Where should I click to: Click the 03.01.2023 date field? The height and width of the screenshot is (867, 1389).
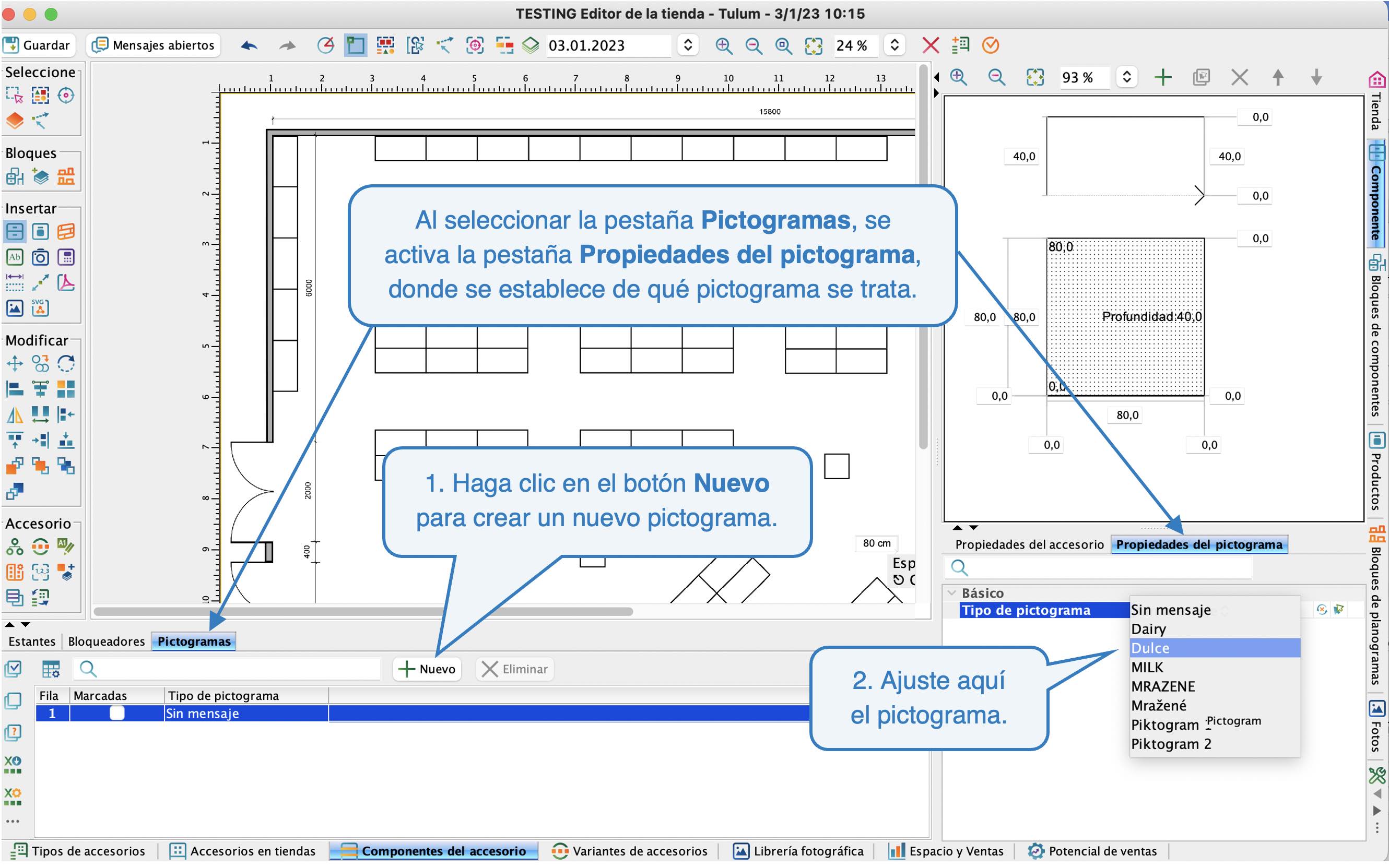coord(608,45)
